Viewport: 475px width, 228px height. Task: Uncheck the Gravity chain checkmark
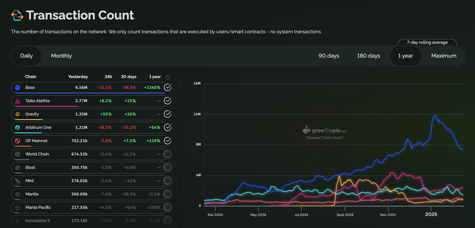coord(167,114)
